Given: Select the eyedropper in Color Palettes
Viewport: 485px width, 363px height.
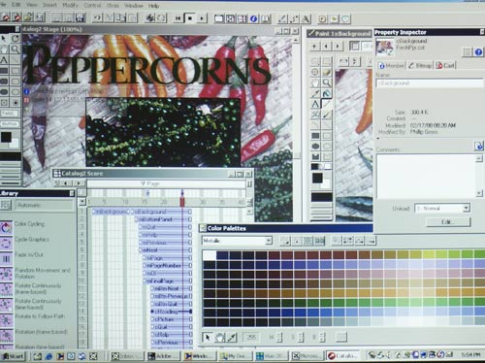Looking at the screenshot, I should tap(231, 337).
